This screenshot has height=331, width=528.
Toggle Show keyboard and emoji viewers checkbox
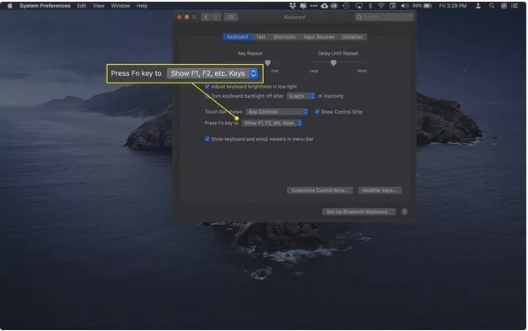point(207,139)
